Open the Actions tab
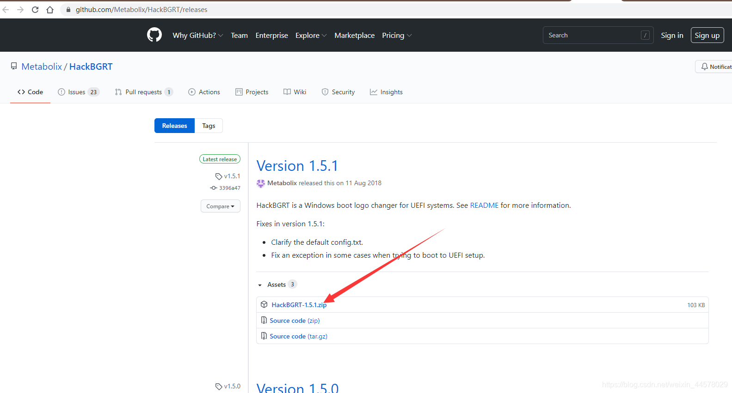 [x=204, y=92]
